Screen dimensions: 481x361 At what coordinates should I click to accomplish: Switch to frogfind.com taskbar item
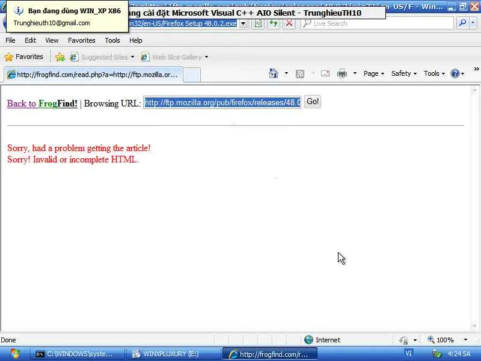pyautogui.click(x=269, y=354)
